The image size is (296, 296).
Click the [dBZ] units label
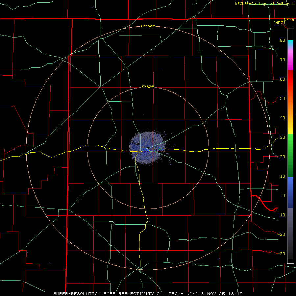tap(279, 23)
